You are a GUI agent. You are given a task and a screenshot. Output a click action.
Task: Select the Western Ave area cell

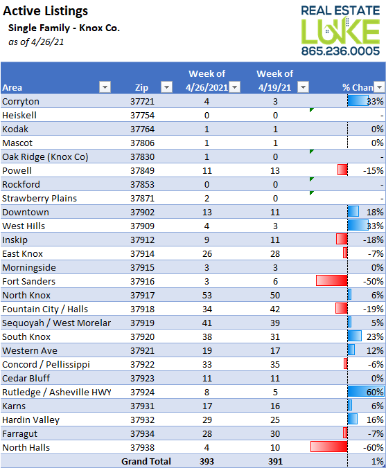57,351
